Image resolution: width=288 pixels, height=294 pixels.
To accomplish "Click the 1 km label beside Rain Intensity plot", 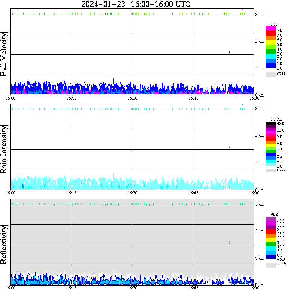I will click(x=259, y=164).
